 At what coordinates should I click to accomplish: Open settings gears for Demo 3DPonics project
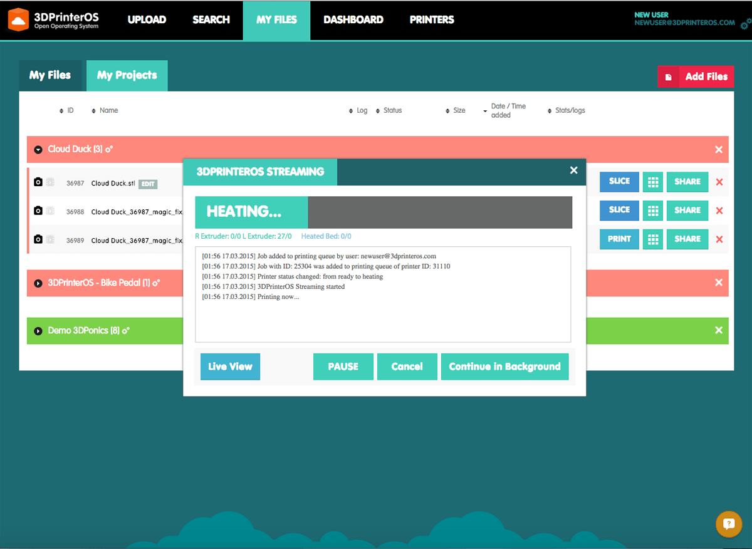pos(125,330)
